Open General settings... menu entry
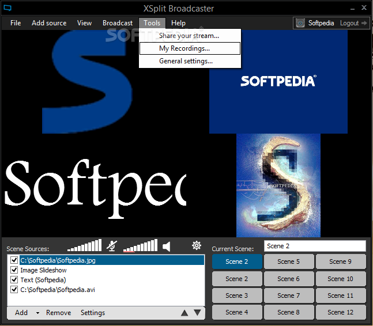Image resolution: width=373 pixels, height=326 pixels. point(190,61)
